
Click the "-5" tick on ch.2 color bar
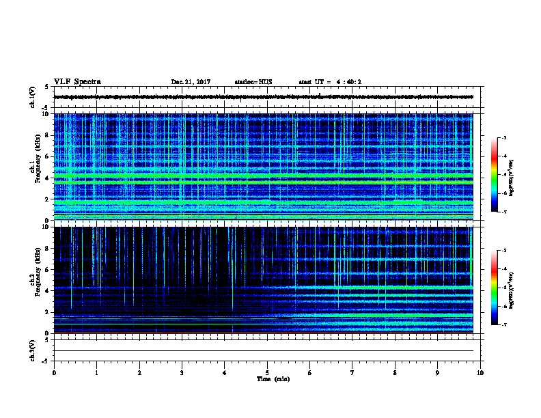point(503,288)
